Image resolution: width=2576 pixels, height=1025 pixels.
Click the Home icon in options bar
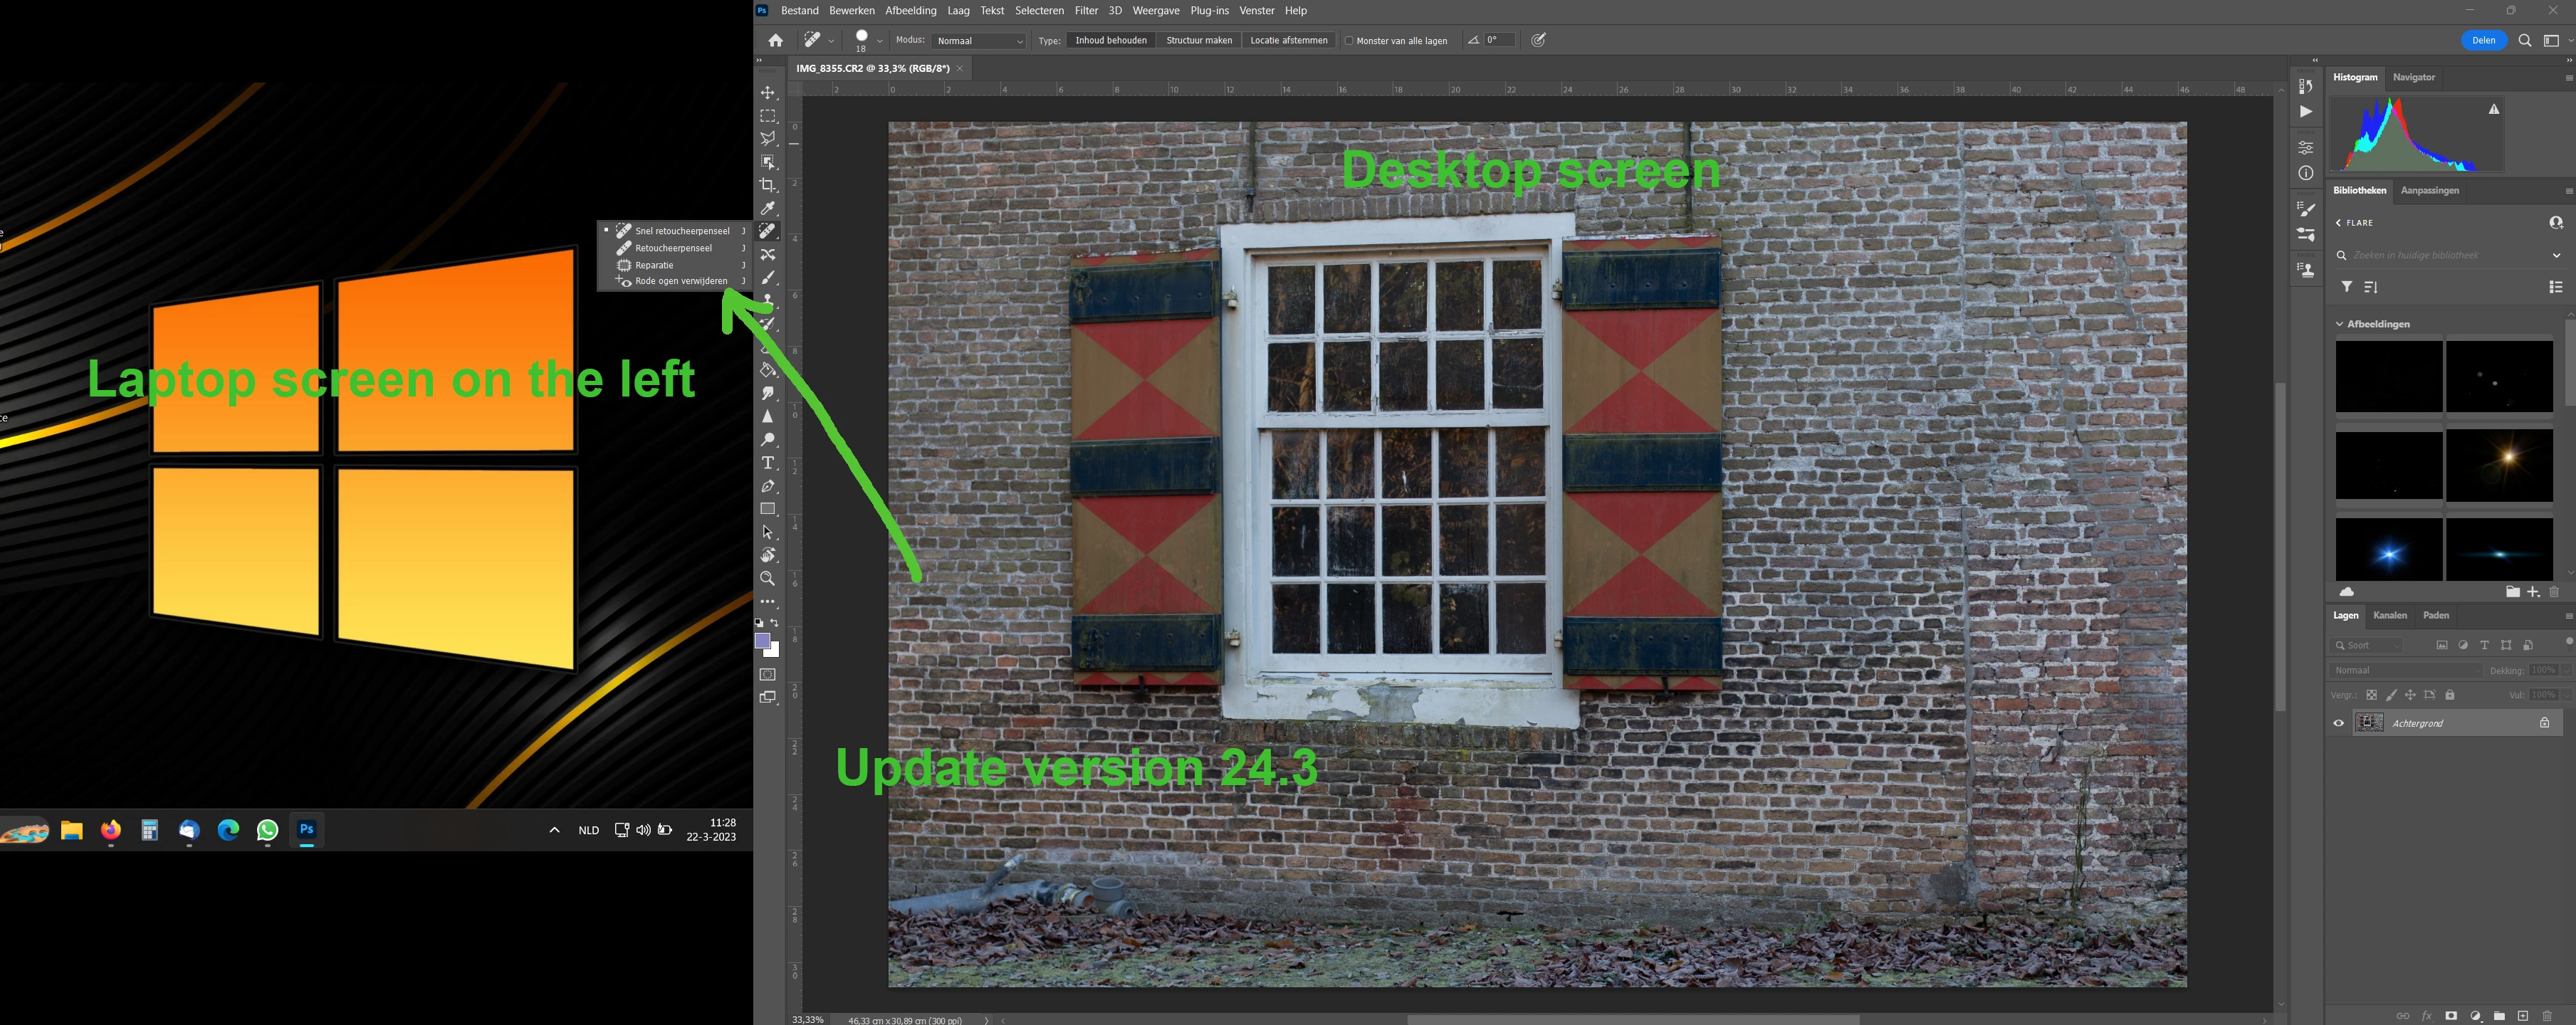click(x=775, y=40)
